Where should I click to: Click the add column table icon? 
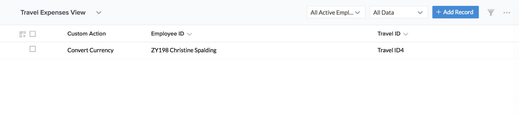click(x=23, y=34)
